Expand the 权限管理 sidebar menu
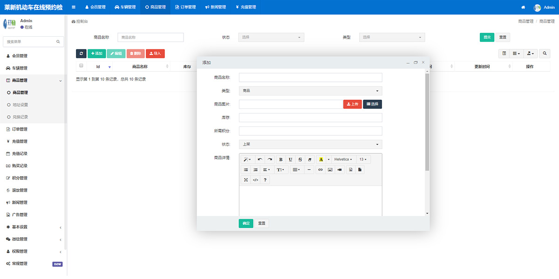Viewport: 559px width, 279px height. tap(33, 251)
